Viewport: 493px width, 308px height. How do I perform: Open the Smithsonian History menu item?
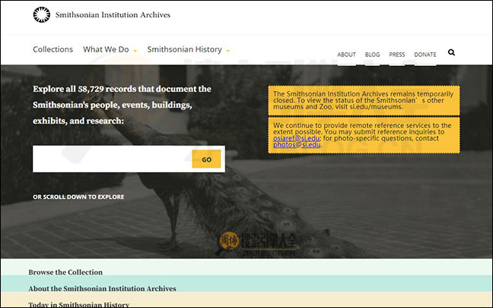point(185,49)
